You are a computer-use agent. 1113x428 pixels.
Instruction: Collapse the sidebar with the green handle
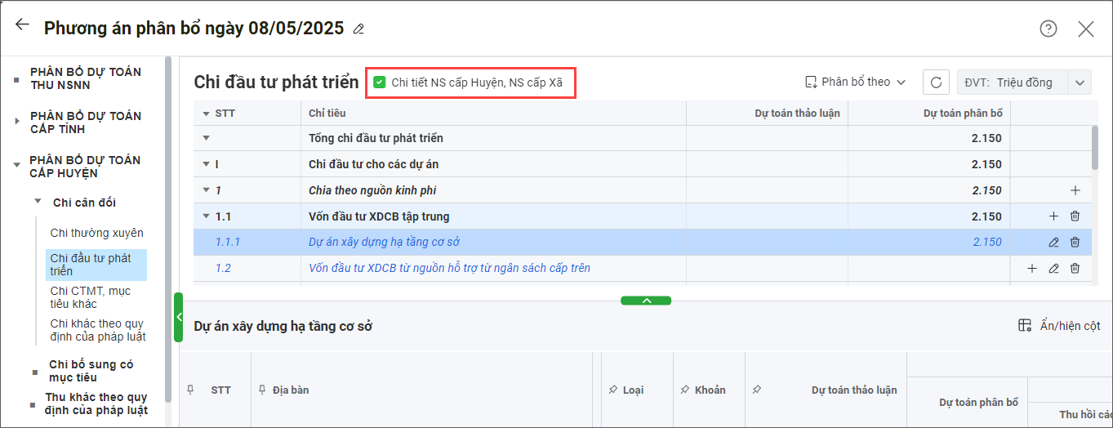(178, 317)
